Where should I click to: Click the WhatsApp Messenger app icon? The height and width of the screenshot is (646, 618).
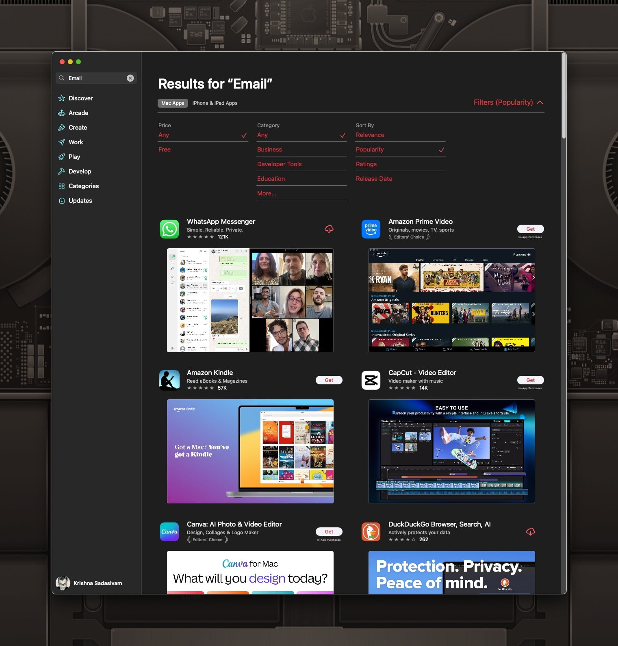[169, 229]
